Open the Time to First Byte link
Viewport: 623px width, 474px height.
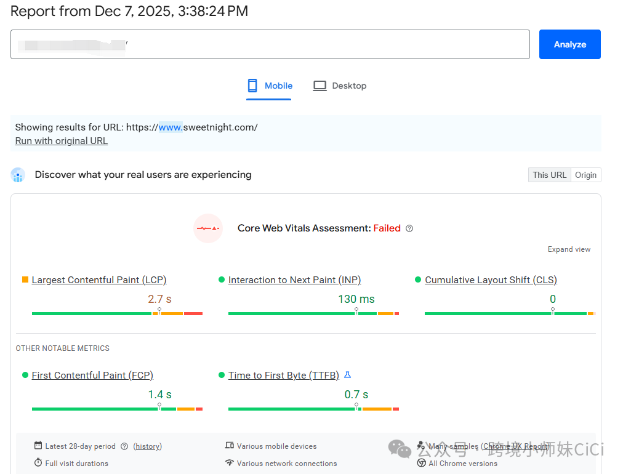(x=283, y=376)
